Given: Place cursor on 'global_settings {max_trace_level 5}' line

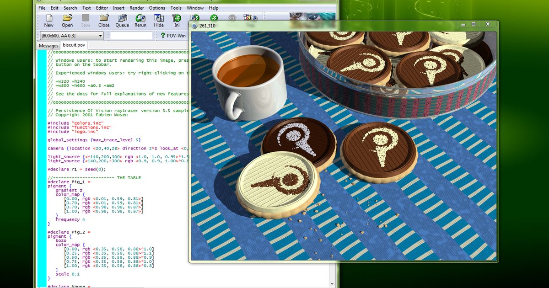Looking at the screenshot, I should coord(94,140).
